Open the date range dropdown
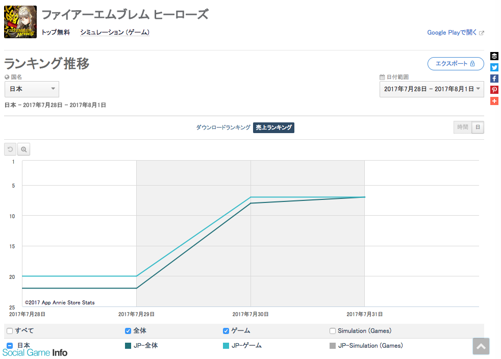The height and width of the screenshot is (359, 501). click(432, 89)
